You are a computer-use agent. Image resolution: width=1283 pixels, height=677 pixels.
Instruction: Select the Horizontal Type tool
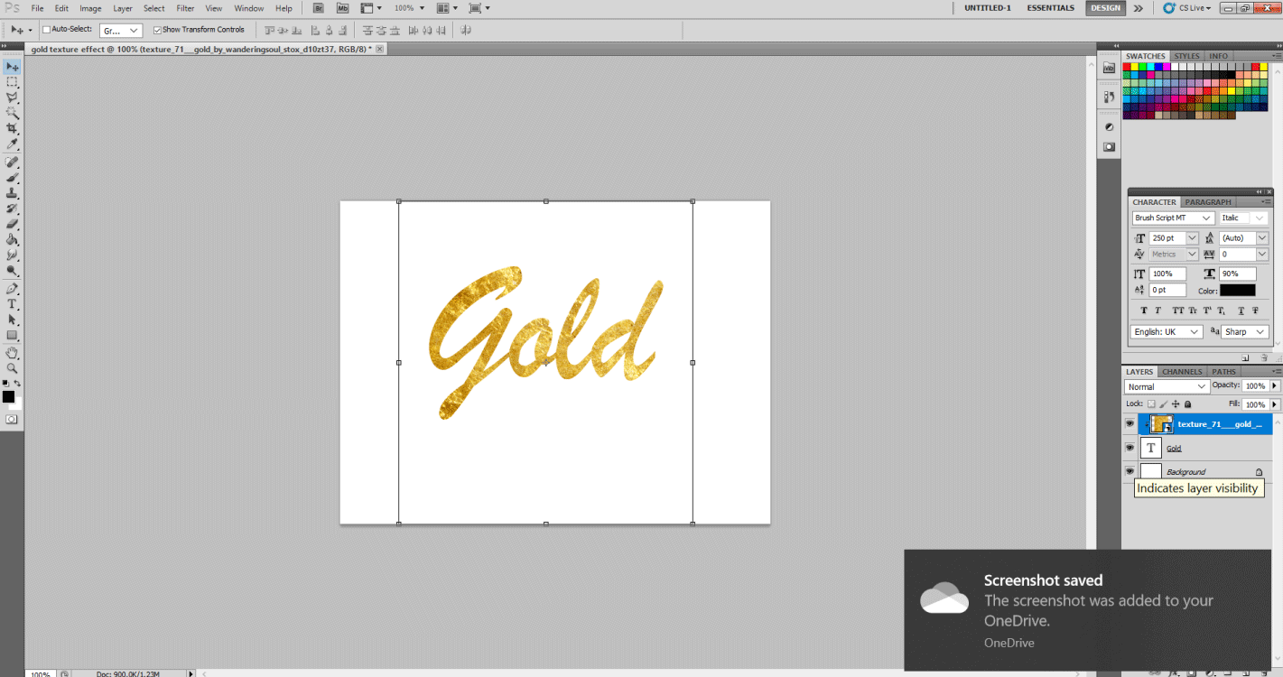[13, 304]
